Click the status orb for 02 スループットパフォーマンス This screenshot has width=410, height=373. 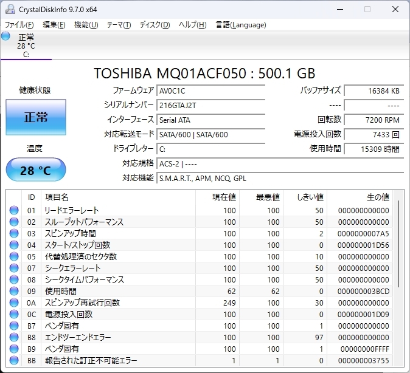tap(14, 222)
